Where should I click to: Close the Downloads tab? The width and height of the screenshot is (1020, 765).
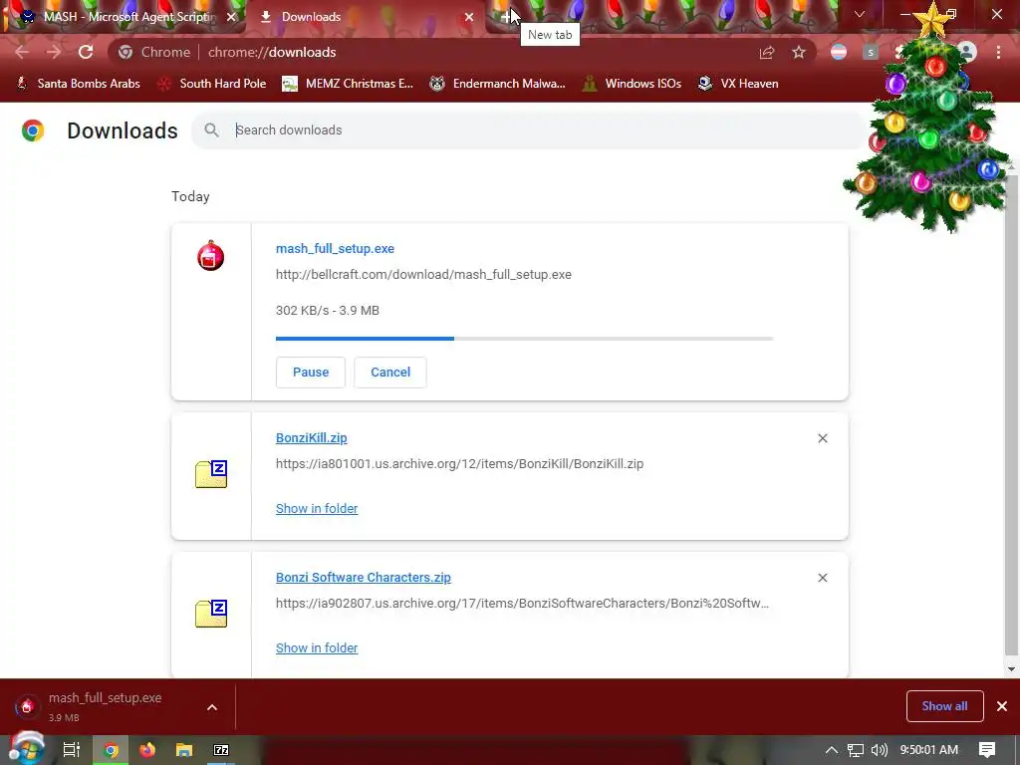pos(469,17)
